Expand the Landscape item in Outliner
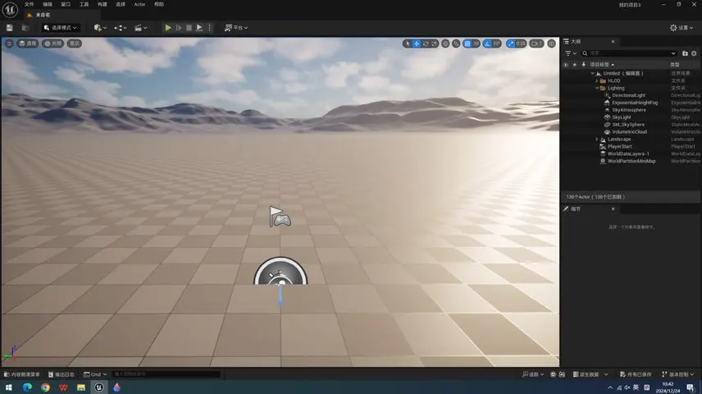 point(598,140)
